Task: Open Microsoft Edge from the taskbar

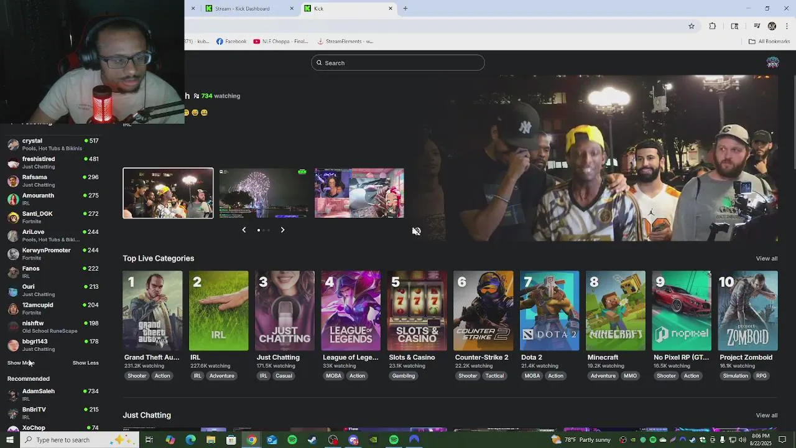Action: coord(190,440)
